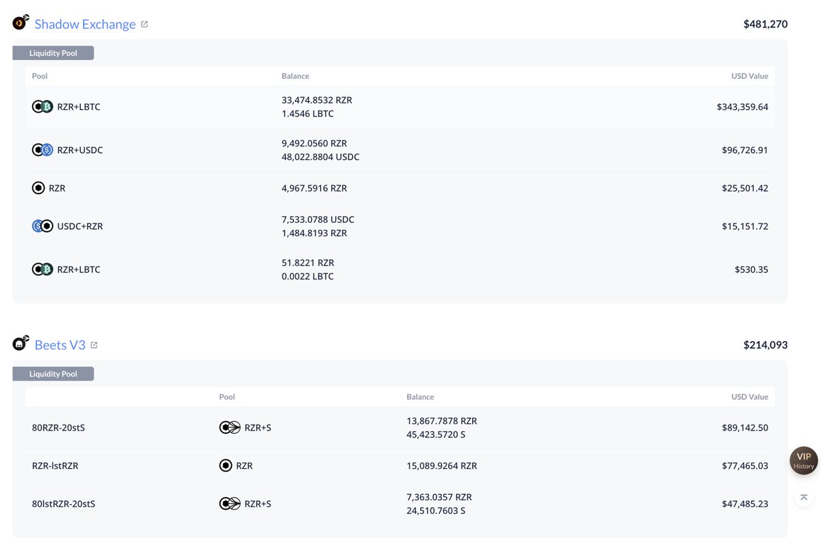821x540 pixels.
Task: Click the pool name 80lstRZR-20stS
Action: pyautogui.click(x=64, y=504)
